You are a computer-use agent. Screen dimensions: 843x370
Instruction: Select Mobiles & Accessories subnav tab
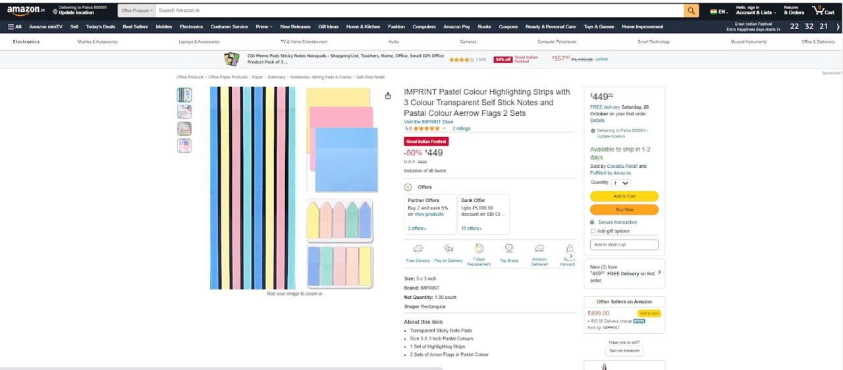[x=97, y=41]
